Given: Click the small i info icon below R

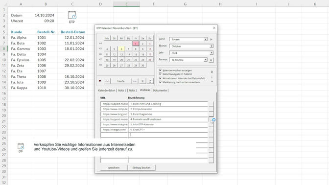Looking at the screenshot, I should pyautogui.click(x=211, y=77).
